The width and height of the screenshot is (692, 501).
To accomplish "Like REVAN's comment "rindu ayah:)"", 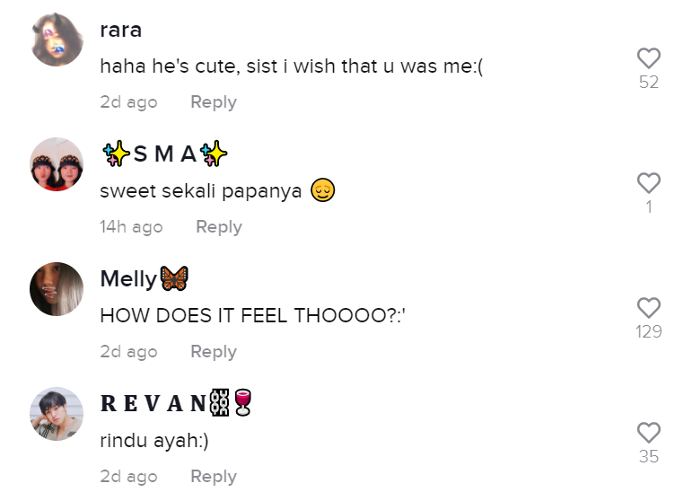I will pos(648,433).
